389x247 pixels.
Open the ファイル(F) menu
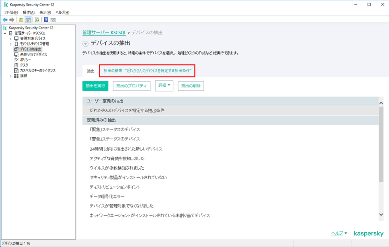tap(11, 12)
